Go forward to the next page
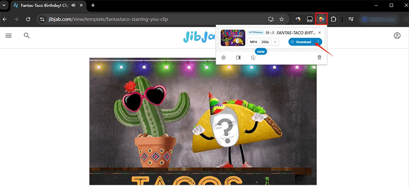409x186 pixels. pos(16,19)
